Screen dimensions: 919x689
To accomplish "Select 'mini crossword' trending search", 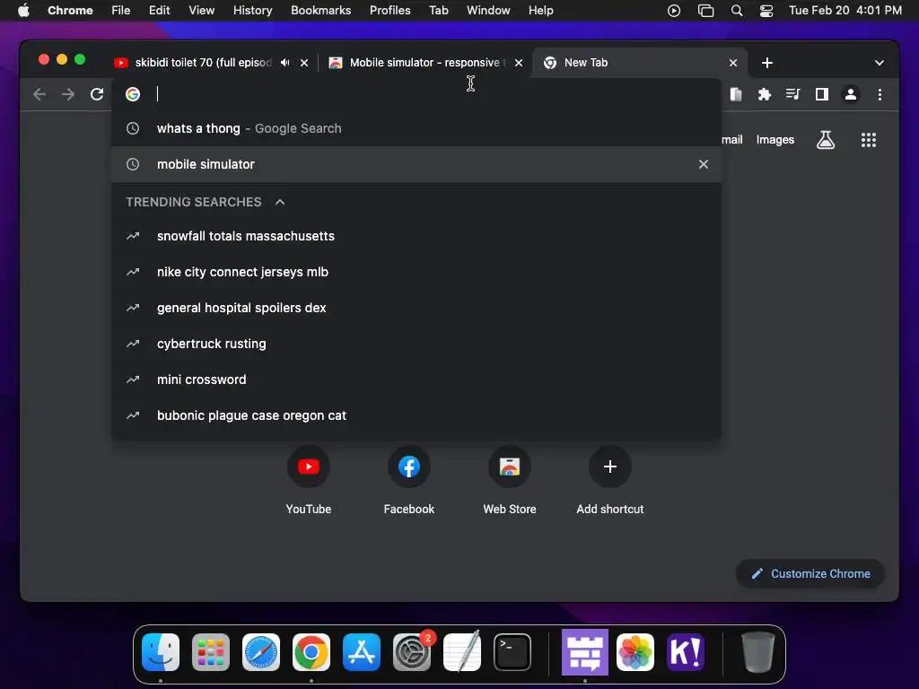I will tap(416, 379).
